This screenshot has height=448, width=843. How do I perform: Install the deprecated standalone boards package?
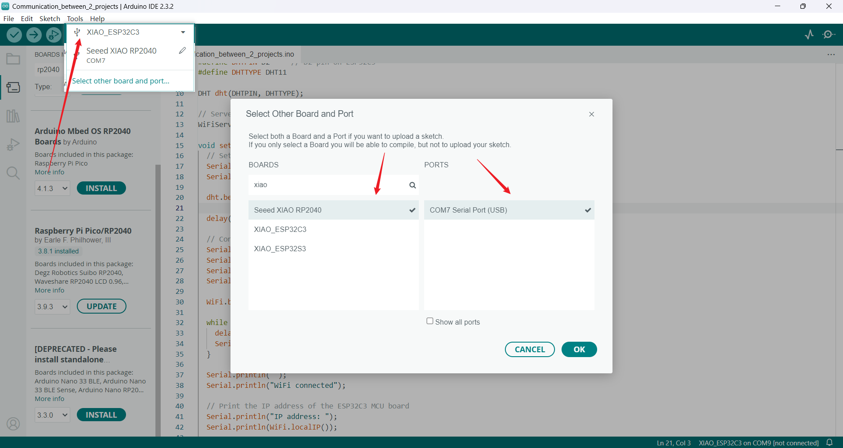pos(101,415)
